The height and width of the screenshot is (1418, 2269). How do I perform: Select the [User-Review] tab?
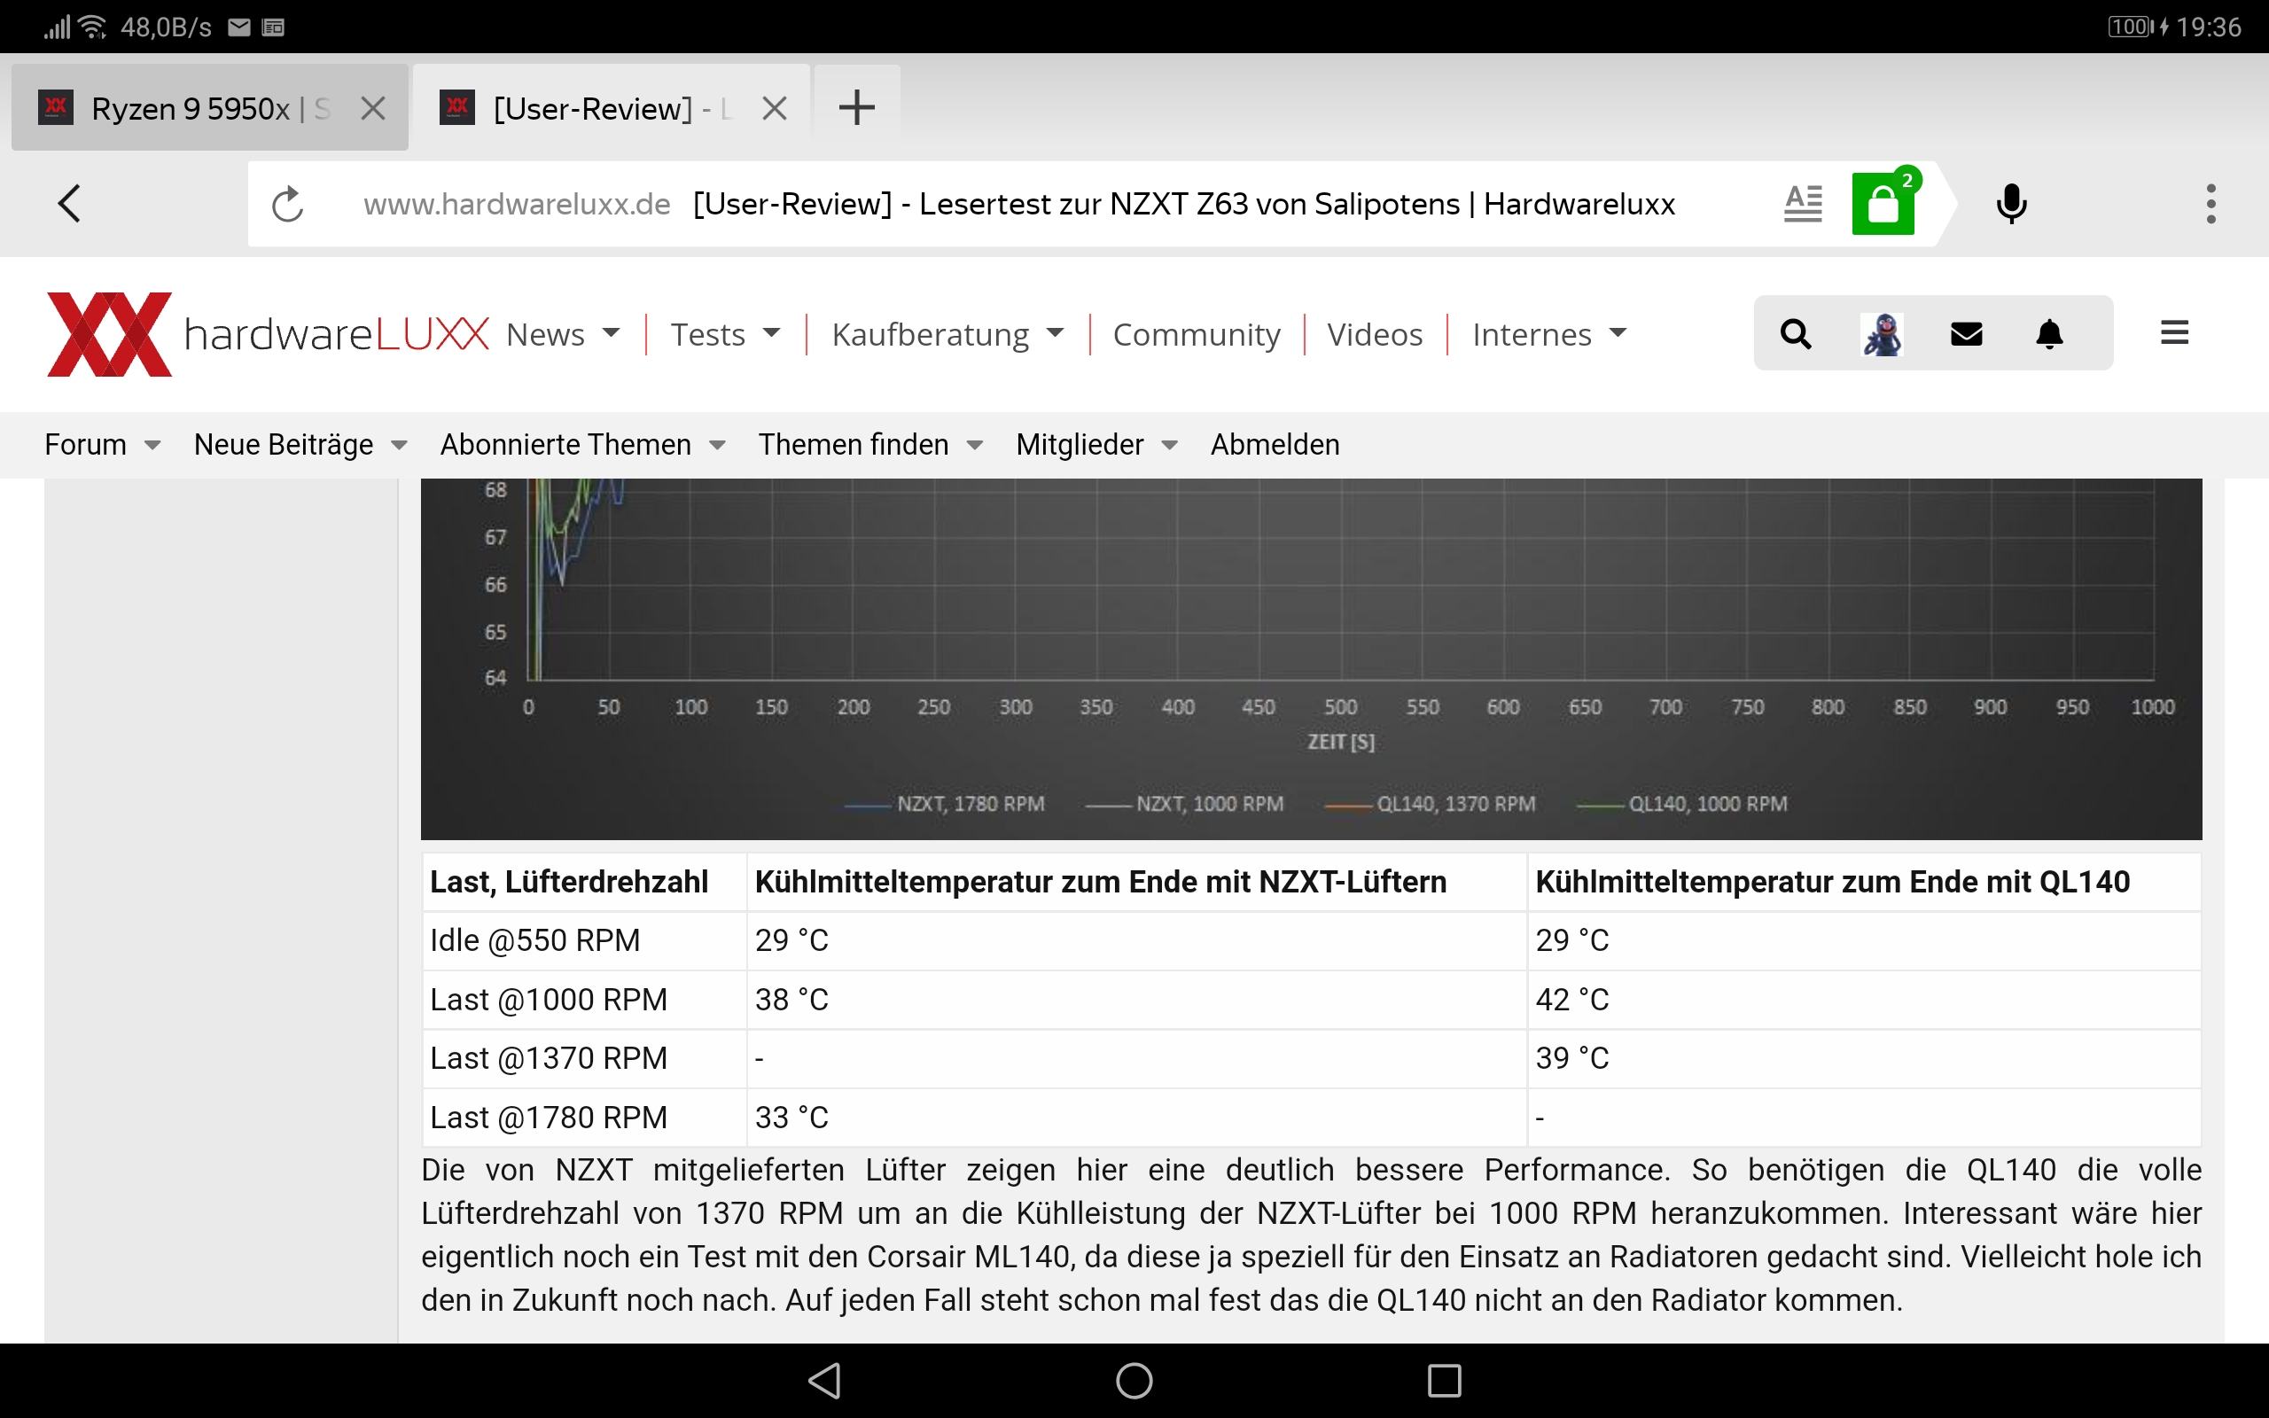(x=612, y=108)
